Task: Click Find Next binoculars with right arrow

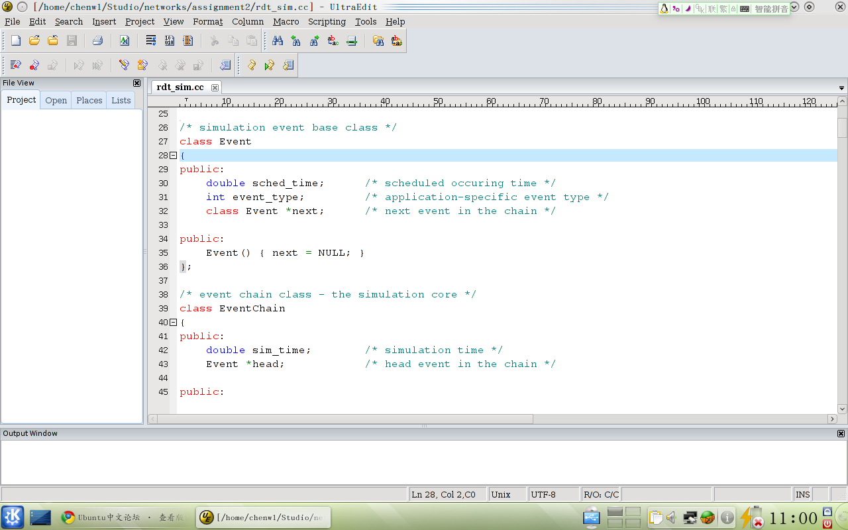Action: coord(315,40)
